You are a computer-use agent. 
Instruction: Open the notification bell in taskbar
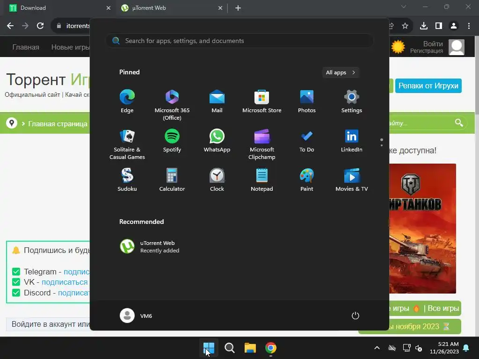coord(466,348)
